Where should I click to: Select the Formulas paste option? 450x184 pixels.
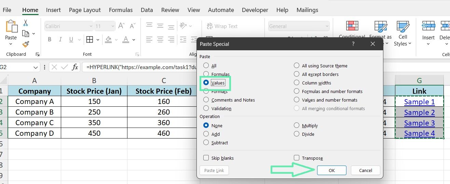point(206,74)
